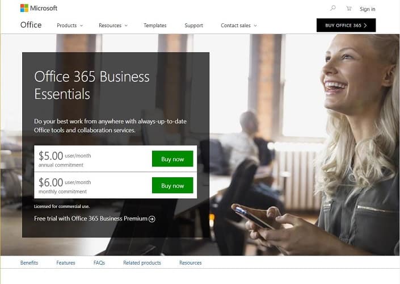
Task: Expand the Contact sales dropdown
Action: [239, 26]
